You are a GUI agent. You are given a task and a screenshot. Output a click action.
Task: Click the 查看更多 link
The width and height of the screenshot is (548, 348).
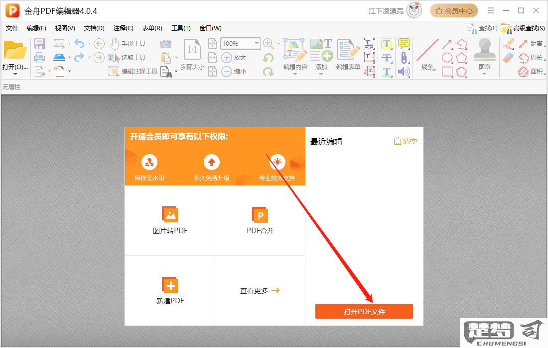pyautogui.click(x=260, y=290)
